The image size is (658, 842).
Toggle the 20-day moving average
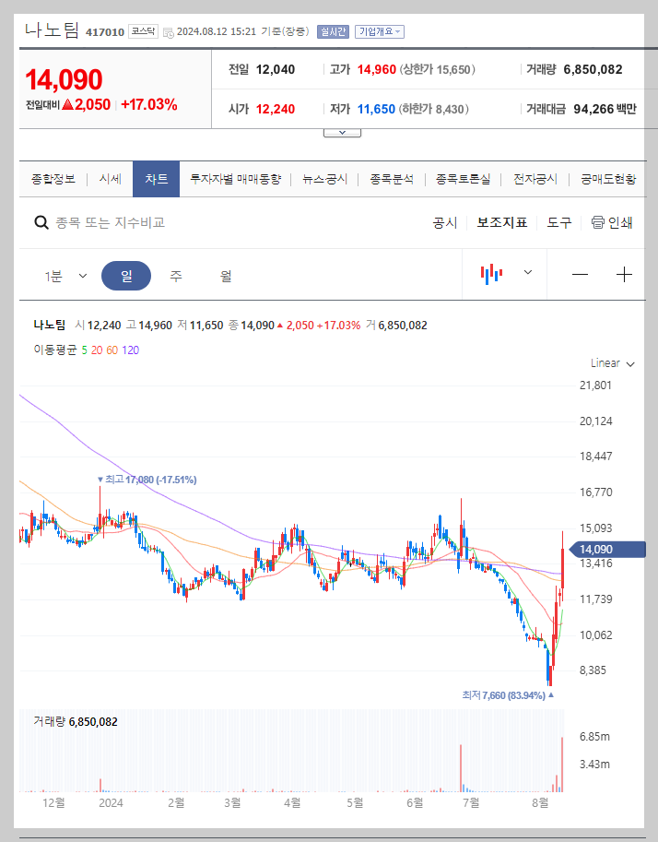point(96,350)
